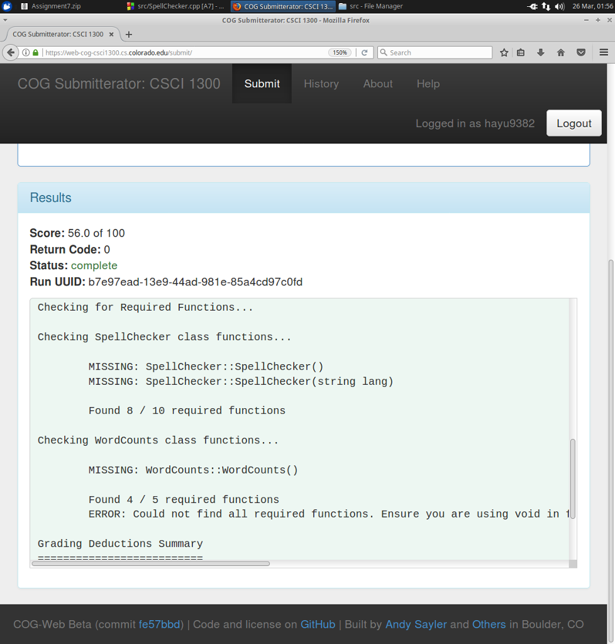
Task: Maximize the Firefox window with plus button
Action: point(598,20)
